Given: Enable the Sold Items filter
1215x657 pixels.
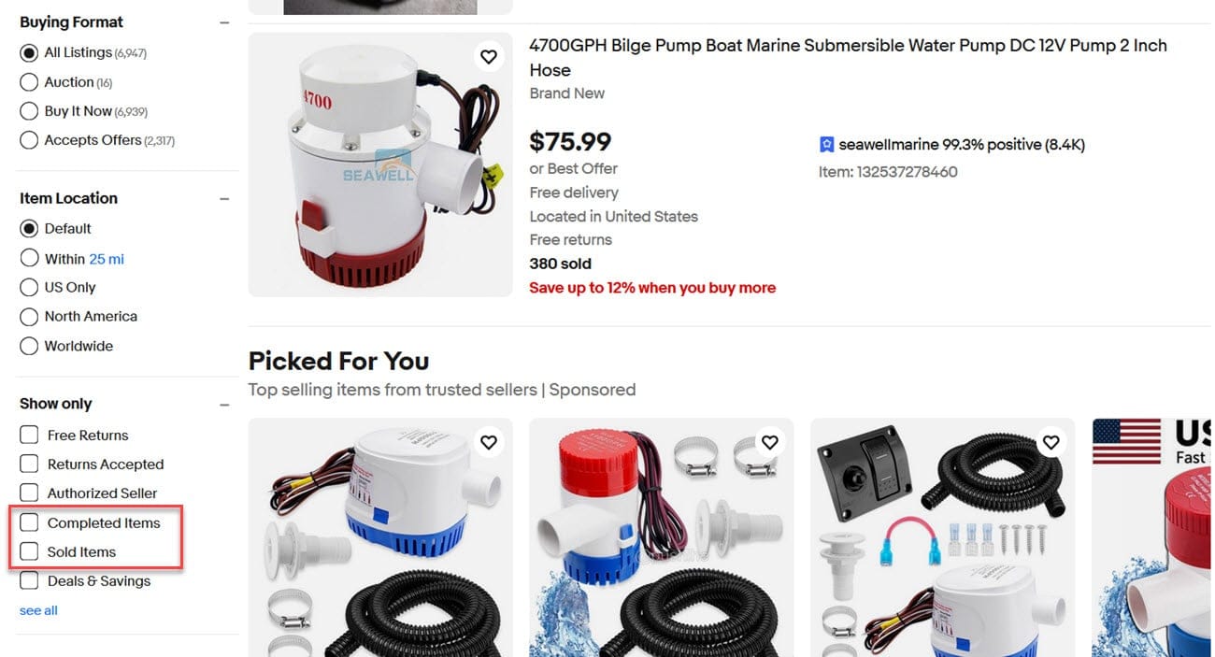Looking at the screenshot, I should 30,551.
